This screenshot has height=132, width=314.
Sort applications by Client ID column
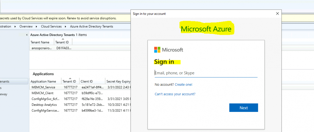tap(92, 81)
